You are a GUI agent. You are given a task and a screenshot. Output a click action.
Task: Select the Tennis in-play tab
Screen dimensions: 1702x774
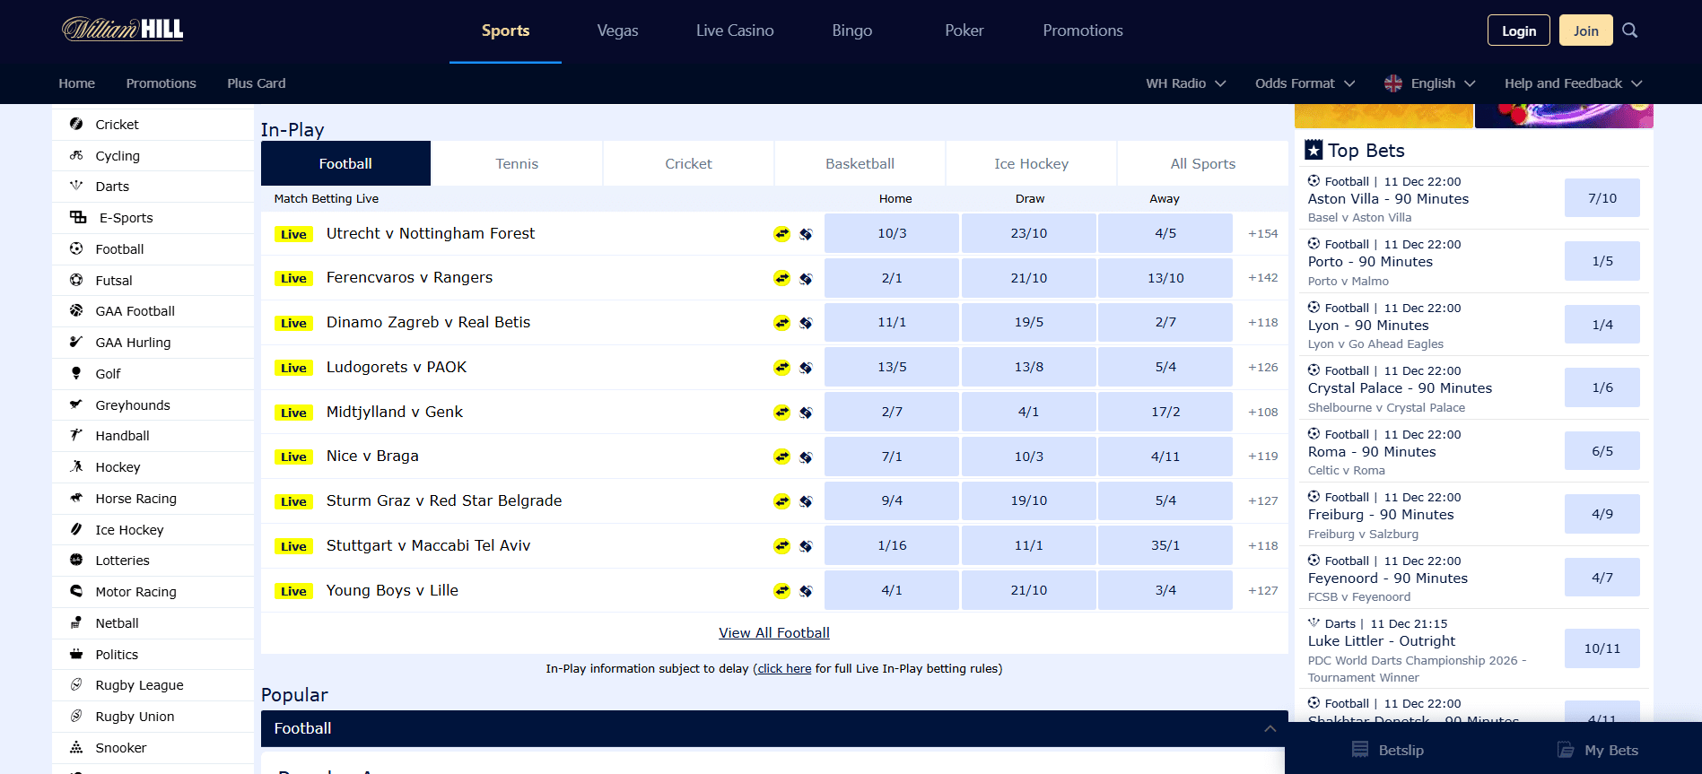[517, 163]
